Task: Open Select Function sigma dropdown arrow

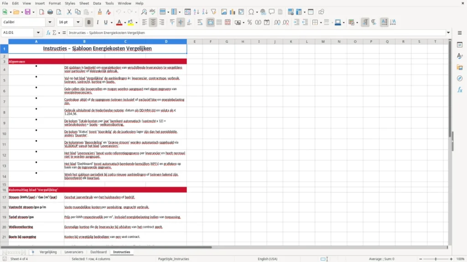Action: [x=59, y=33]
